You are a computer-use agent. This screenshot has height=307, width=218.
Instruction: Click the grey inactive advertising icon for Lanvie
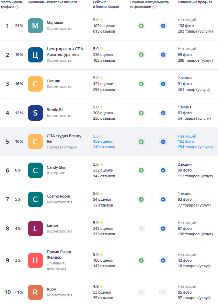141,228
